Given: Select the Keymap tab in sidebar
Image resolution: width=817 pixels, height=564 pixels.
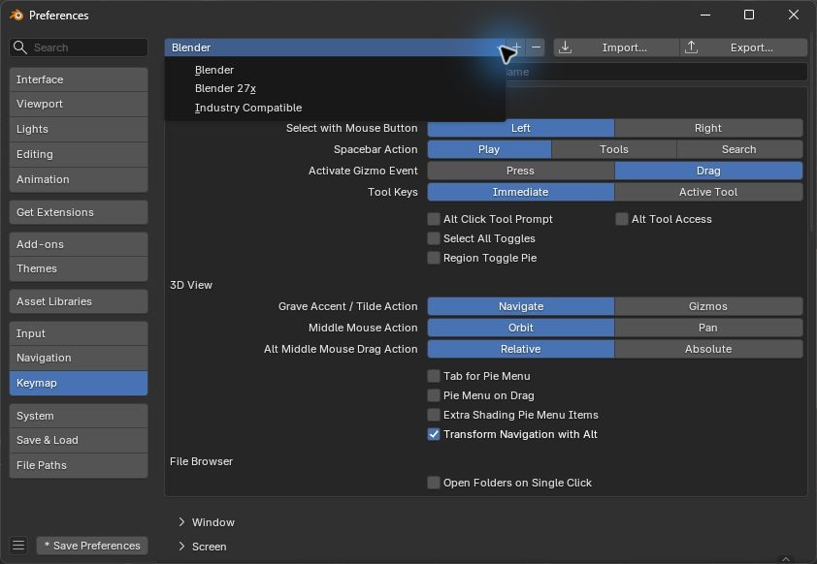Looking at the screenshot, I should point(79,383).
